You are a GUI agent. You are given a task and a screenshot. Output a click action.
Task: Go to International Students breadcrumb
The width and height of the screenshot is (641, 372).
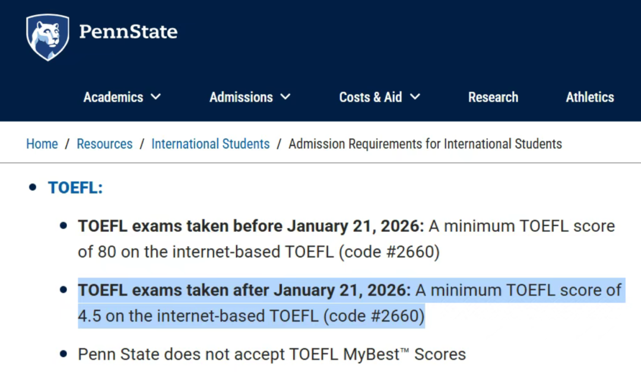pyautogui.click(x=210, y=144)
